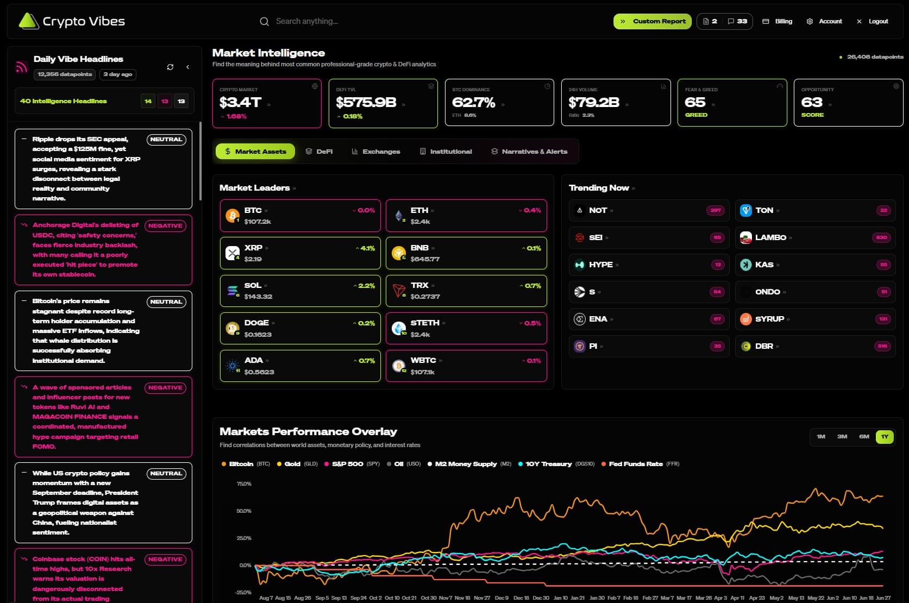Click the TON token icon in Trending Now
909x603 pixels.
click(x=745, y=210)
